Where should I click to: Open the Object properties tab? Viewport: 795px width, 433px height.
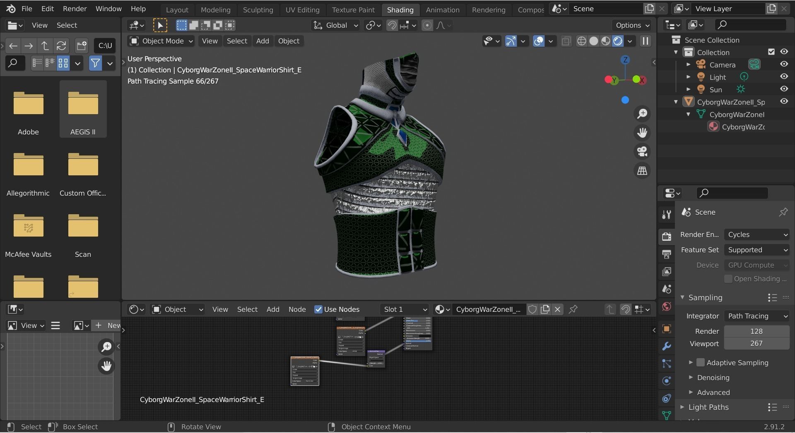[666, 329]
